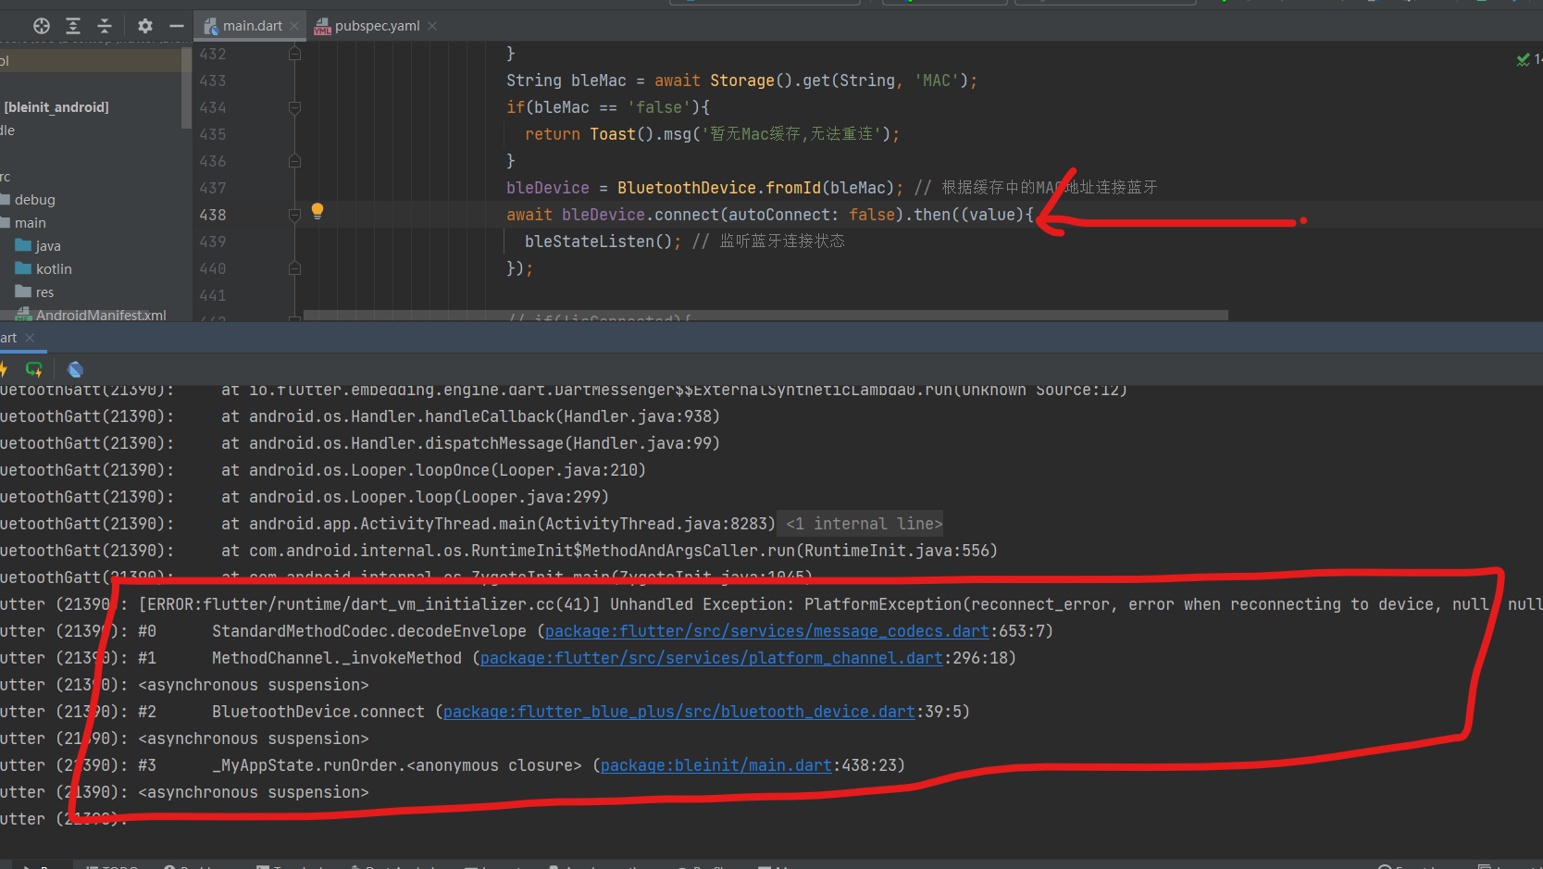Open the intention actions lightbulb on line 438

(x=317, y=212)
